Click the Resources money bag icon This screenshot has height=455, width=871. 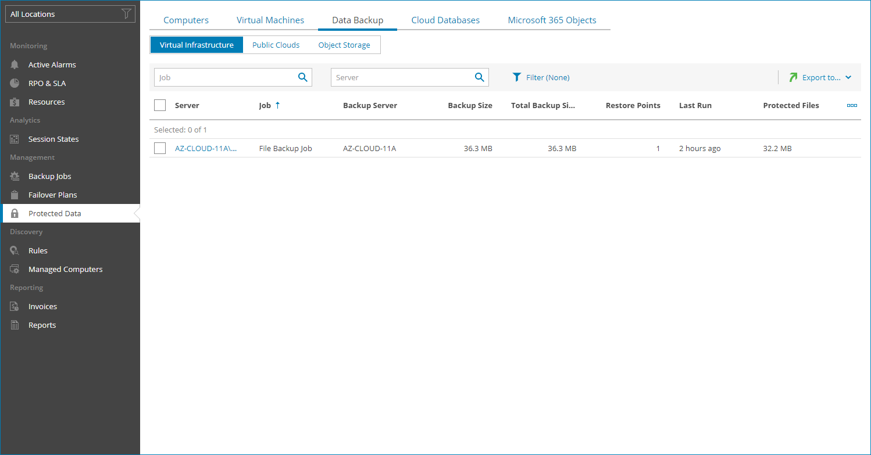point(15,102)
